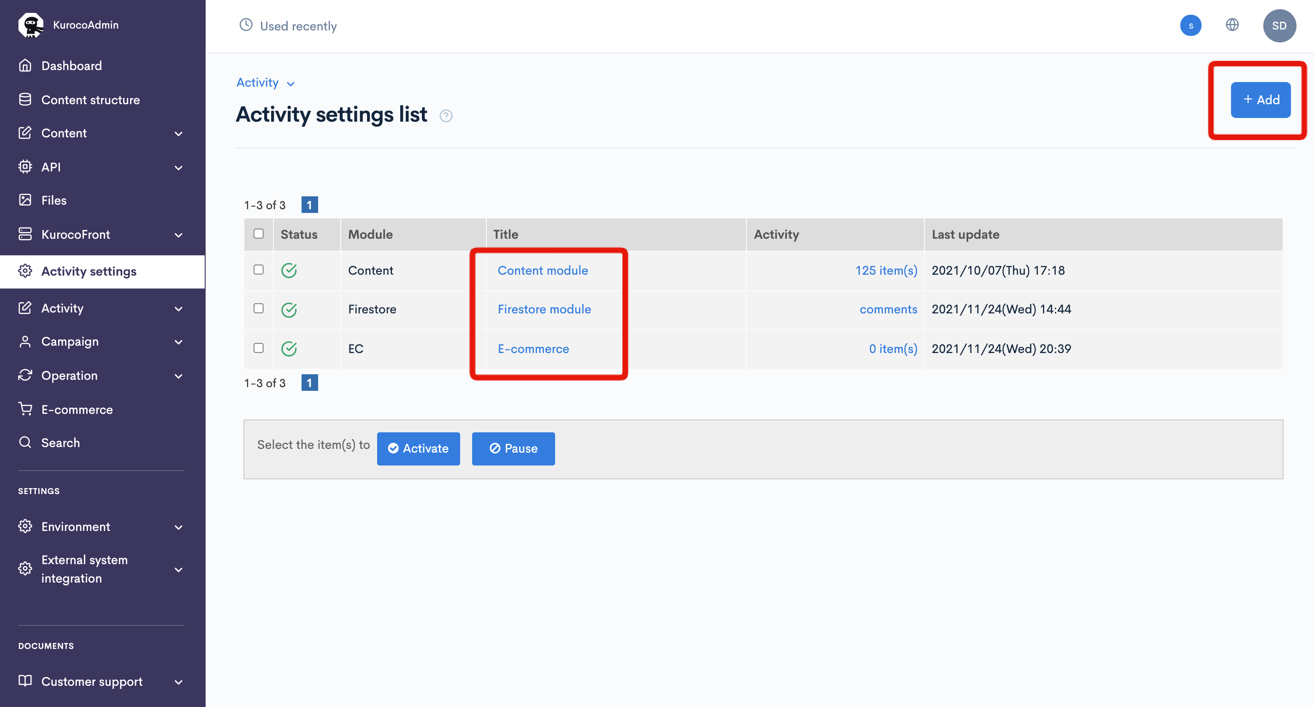
Task: Open the API settings icon
Action: tap(25, 167)
